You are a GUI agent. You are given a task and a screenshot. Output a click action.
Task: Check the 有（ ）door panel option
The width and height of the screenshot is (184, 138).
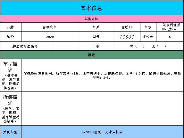(x=137, y=46)
